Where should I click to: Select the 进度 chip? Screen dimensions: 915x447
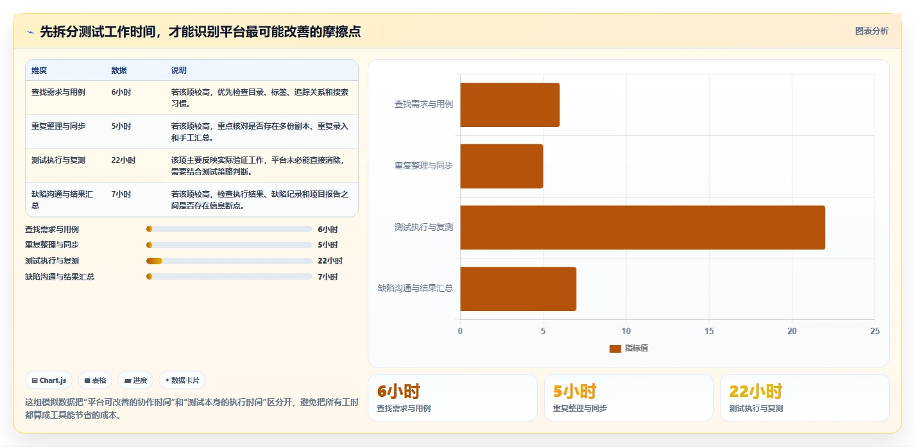pos(135,380)
